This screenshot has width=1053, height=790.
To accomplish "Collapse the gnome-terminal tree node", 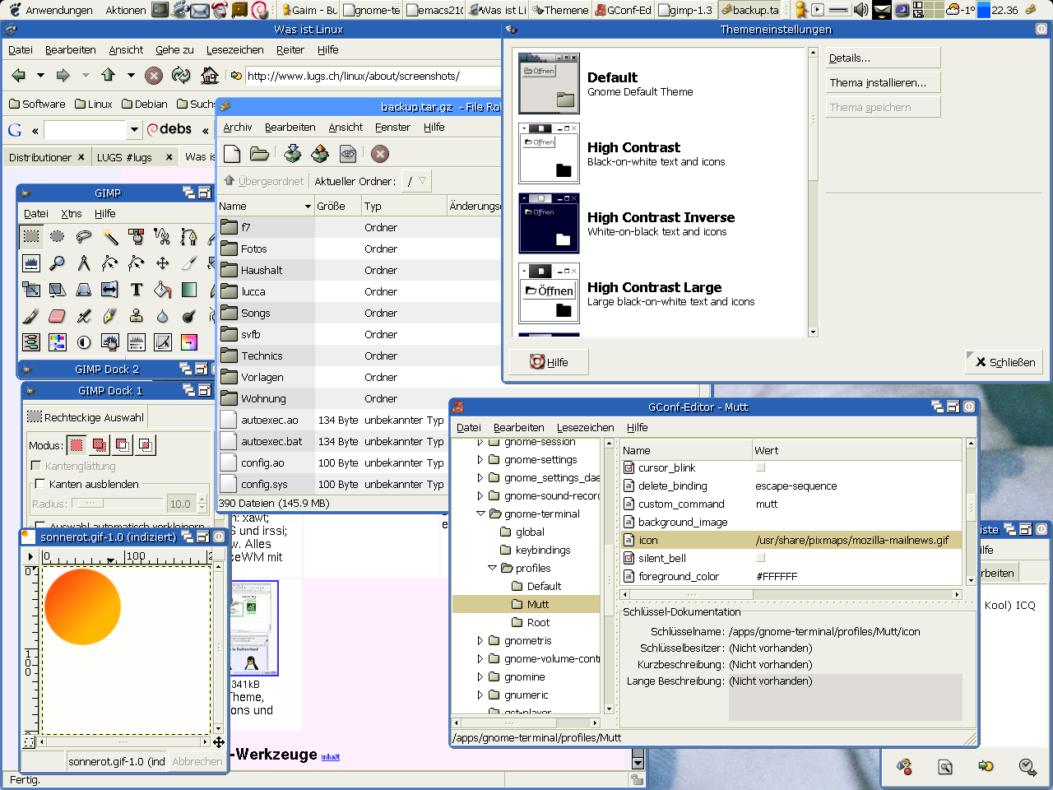I will [x=480, y=513].
